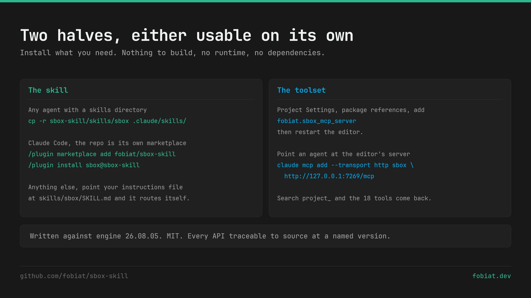531x298 pixels.
Task: Select the 'claude mcp add --transport http sbox' command
Action: coord(345,165)
